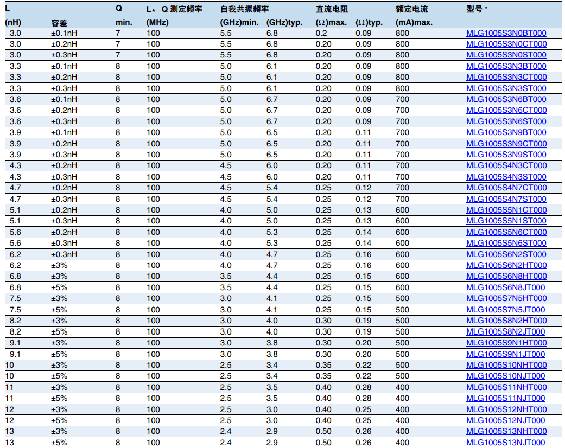This screenshot has height=448, width=565.
Task: Open the MLG1005S4N7ST000 part link
Action: (x=506, y=199)
